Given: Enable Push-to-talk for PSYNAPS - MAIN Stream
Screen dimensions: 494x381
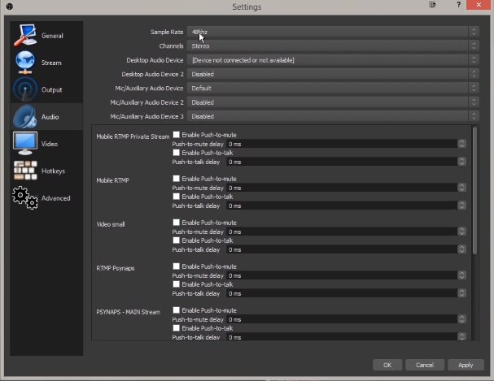Looking at the screenshot, I should [x=177, y=328].
